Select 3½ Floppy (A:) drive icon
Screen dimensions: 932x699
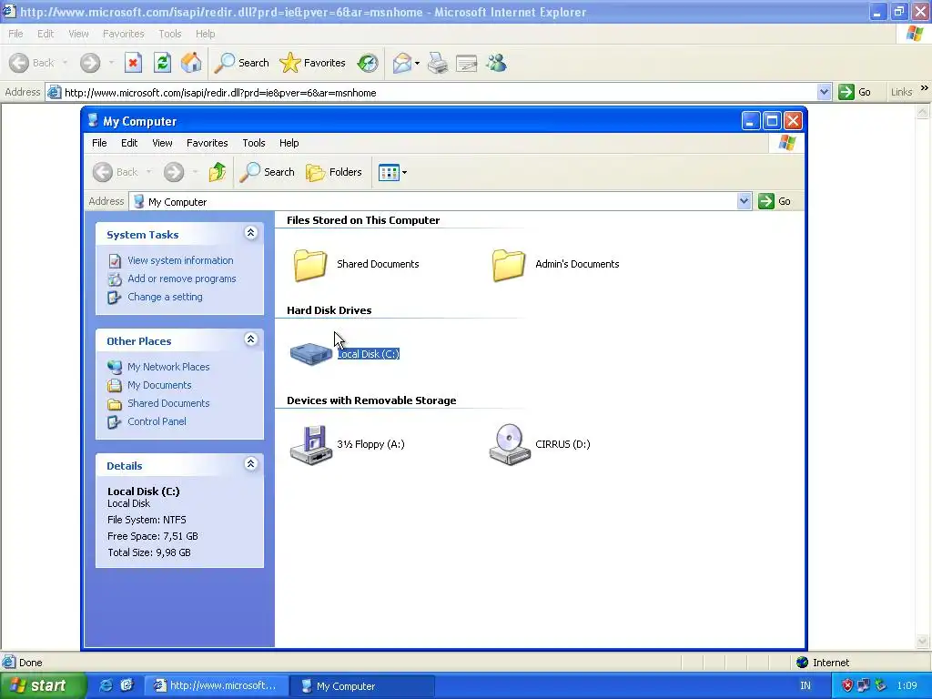311,444
